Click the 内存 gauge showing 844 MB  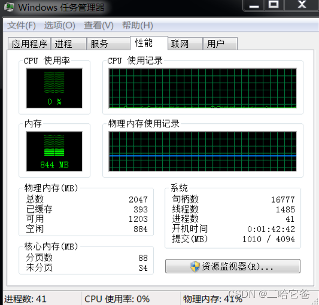[x=54, y=151]
